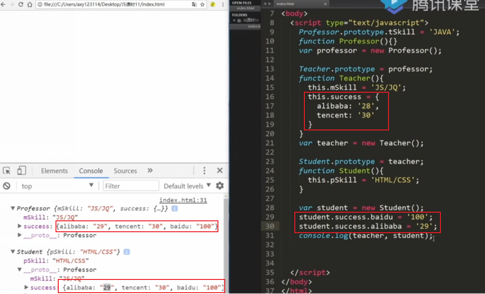Click info icon beside Student object
The height and width of the screenshot is (294, 485).
pyautogui.click(x=126, y=252)
